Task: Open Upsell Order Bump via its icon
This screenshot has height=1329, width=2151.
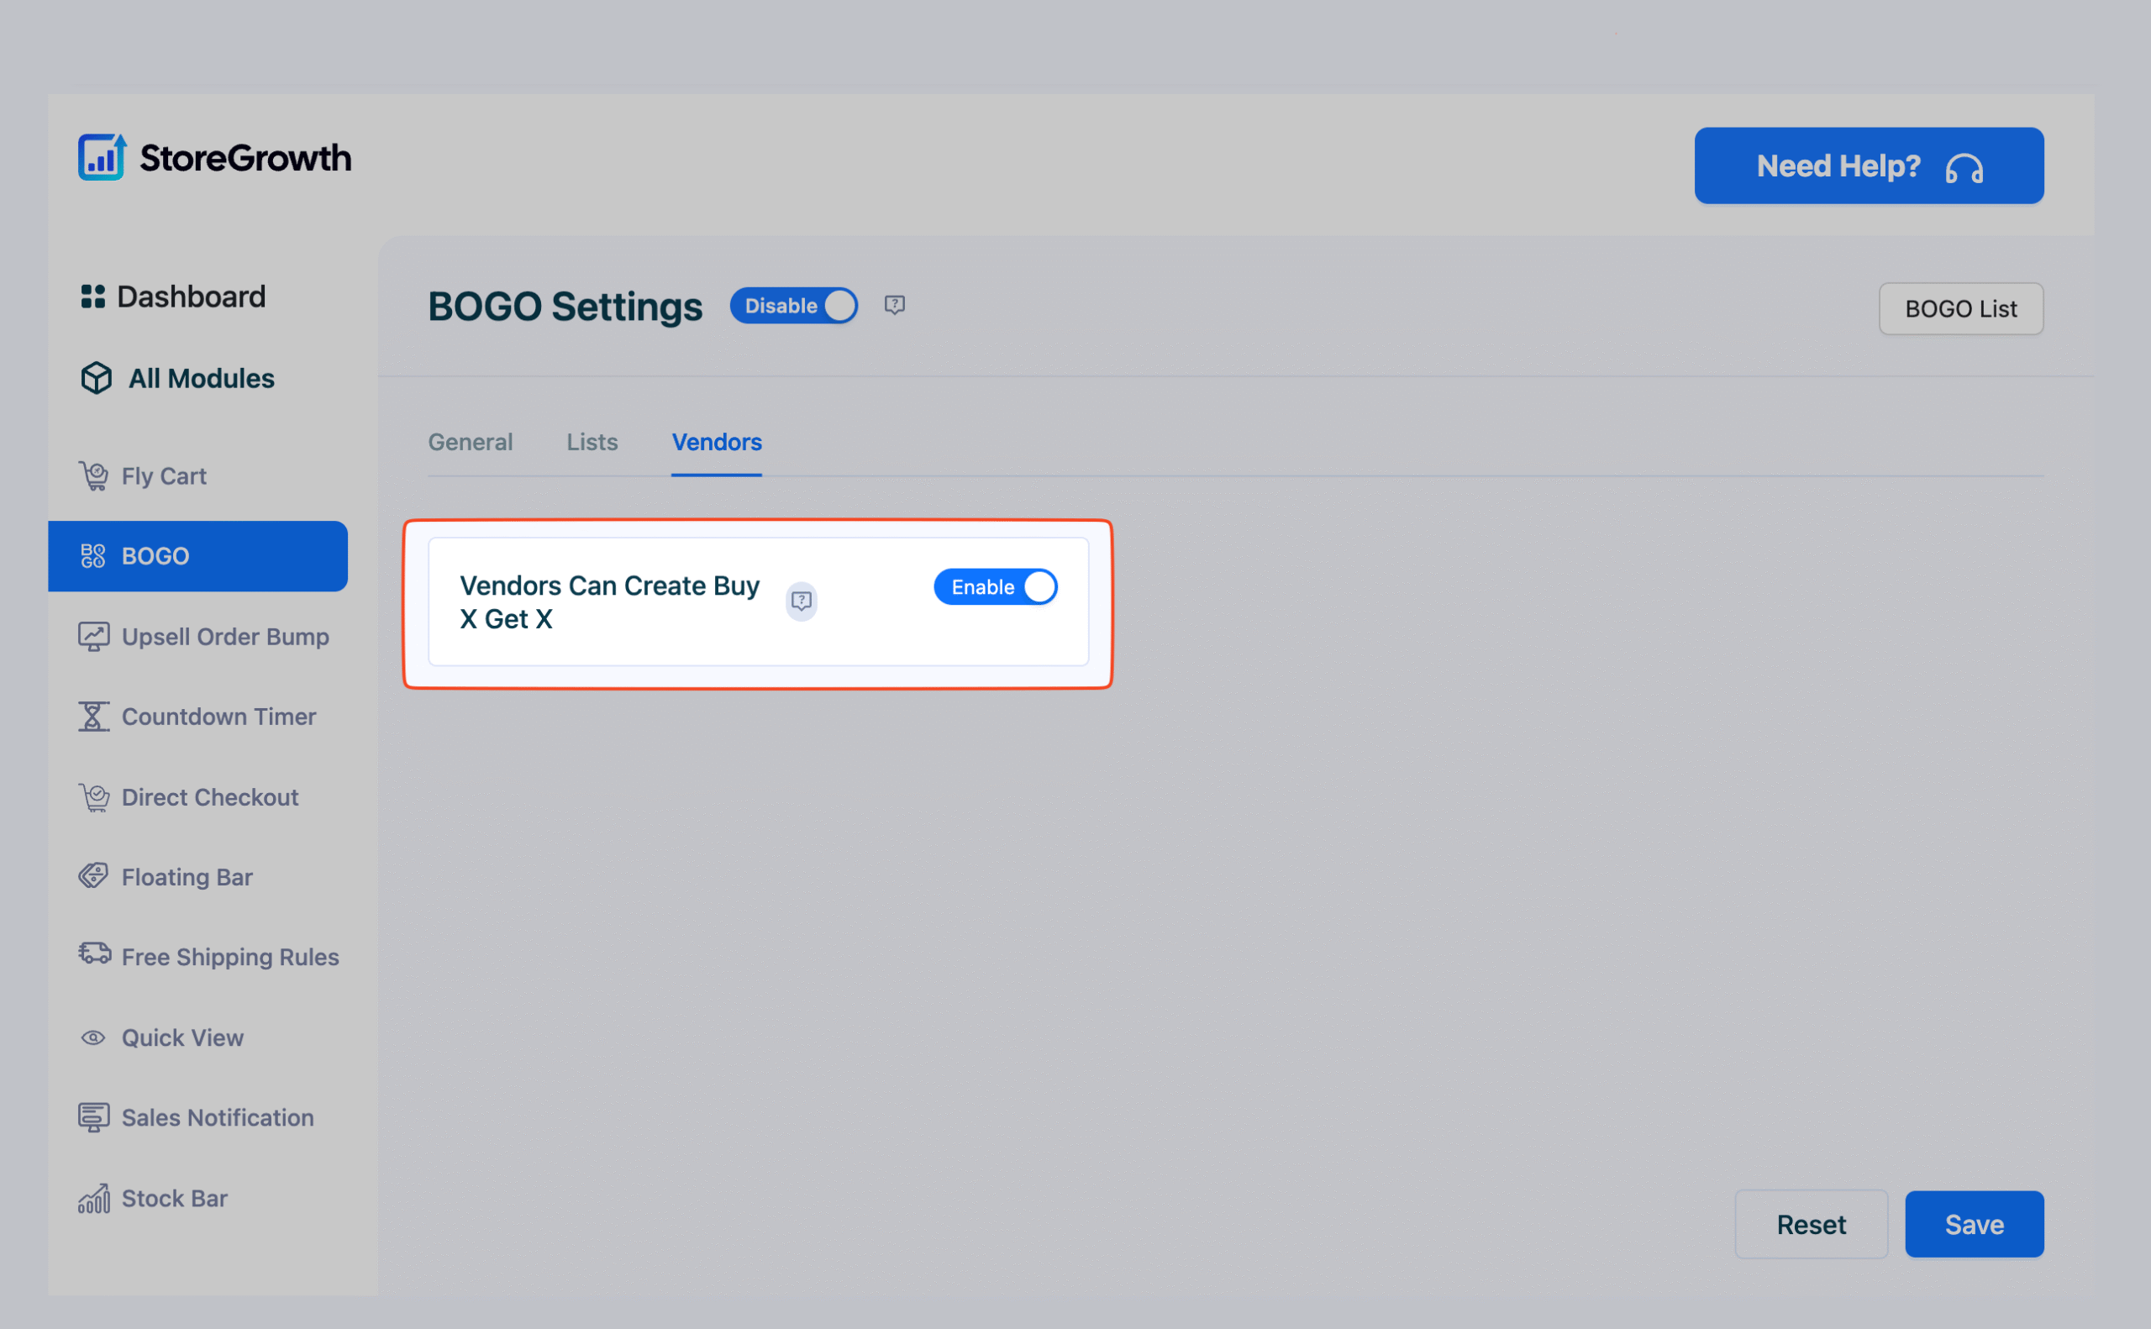Action: [94, 635]
